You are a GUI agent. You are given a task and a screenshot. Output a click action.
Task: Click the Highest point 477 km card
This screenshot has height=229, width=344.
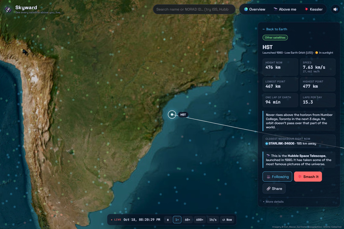click(x=318, y=84)
